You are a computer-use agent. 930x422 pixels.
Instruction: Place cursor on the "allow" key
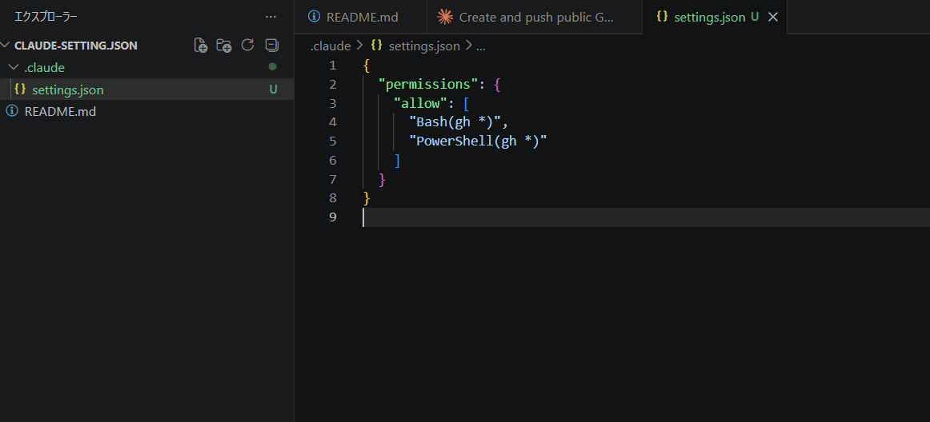[x=420, y=103]
